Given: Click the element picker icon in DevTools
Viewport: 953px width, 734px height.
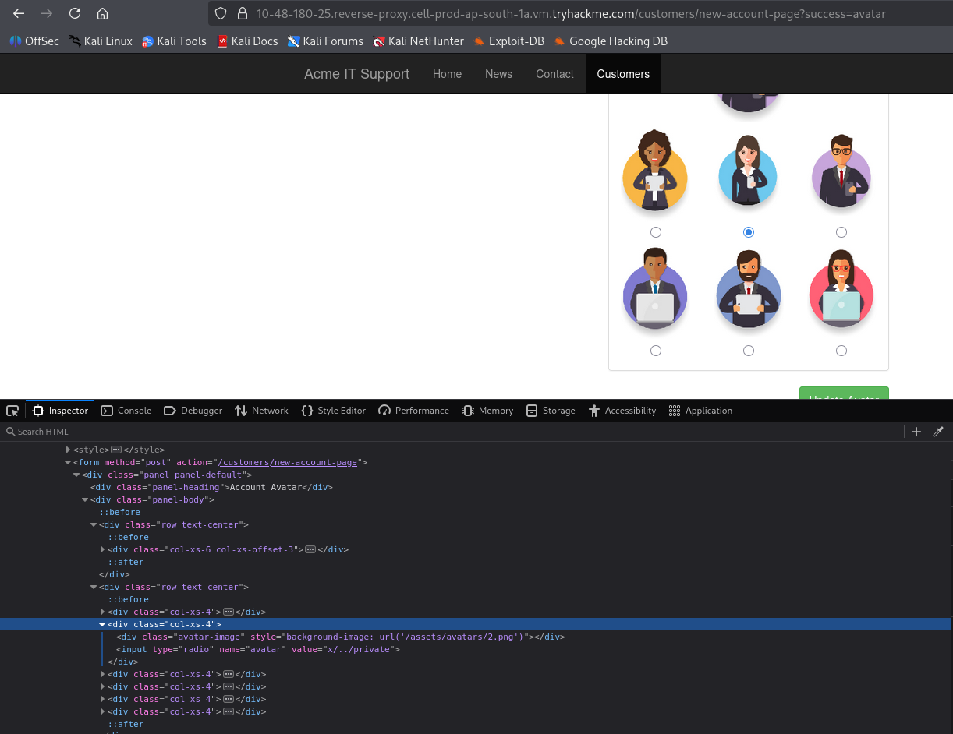Looking at the screenshot, I should (12, 410).
